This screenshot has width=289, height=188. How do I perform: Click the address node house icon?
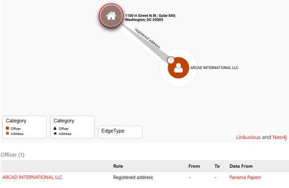click(111, 16)
